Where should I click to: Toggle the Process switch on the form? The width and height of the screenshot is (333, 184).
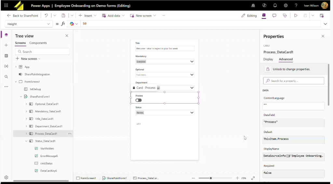pyautogui.click(x=139, y=100)
